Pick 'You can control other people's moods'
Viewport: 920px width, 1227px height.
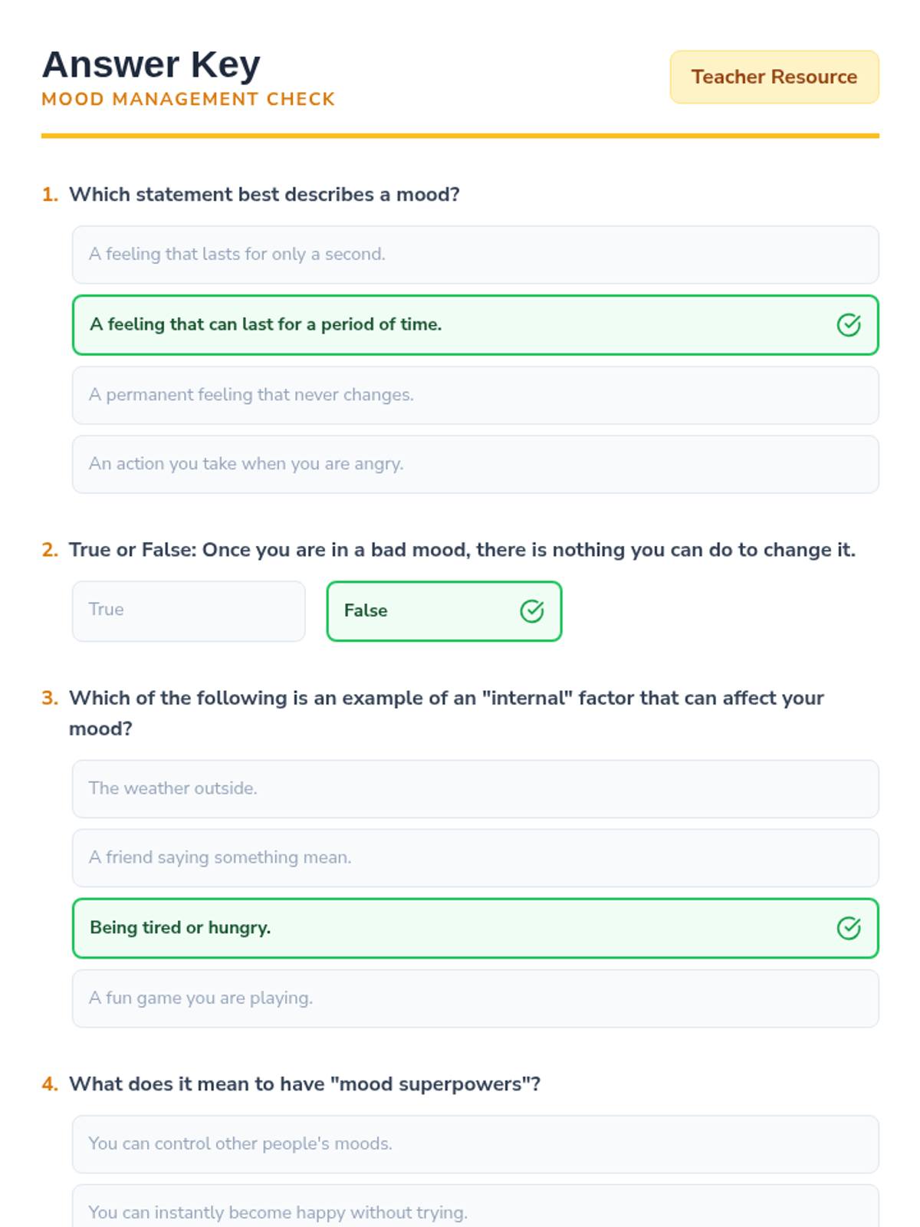click(x=475, y=1143)
